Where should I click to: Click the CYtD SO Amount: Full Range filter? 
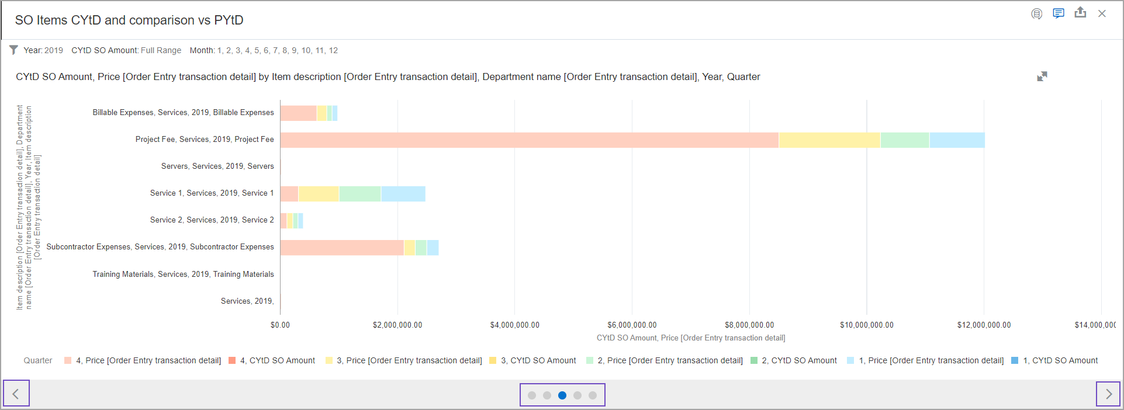point(126,50)
